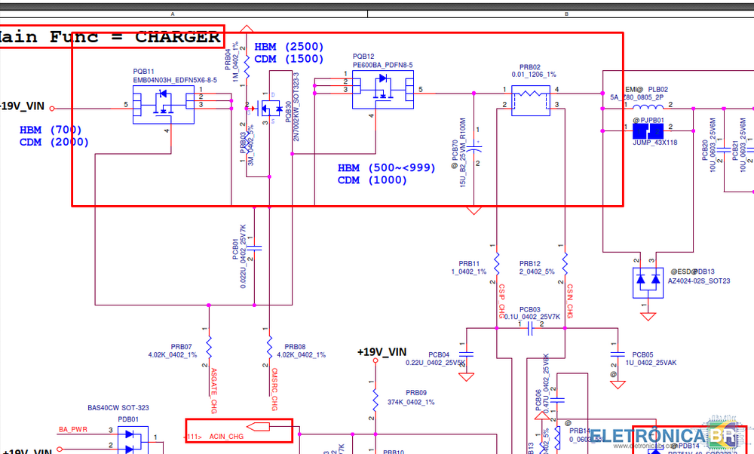Click the PDB13 ESD diode symbol
Viewport: 754px width, 454px height.
646,281
